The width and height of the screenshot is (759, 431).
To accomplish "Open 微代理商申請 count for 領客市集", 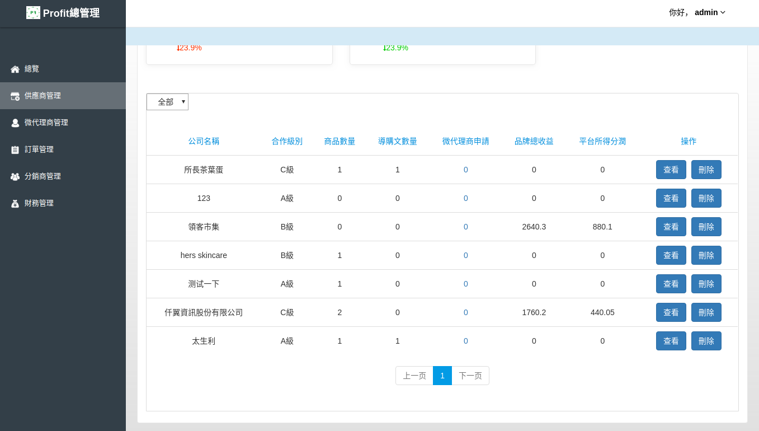I will (x=466, y=227).
